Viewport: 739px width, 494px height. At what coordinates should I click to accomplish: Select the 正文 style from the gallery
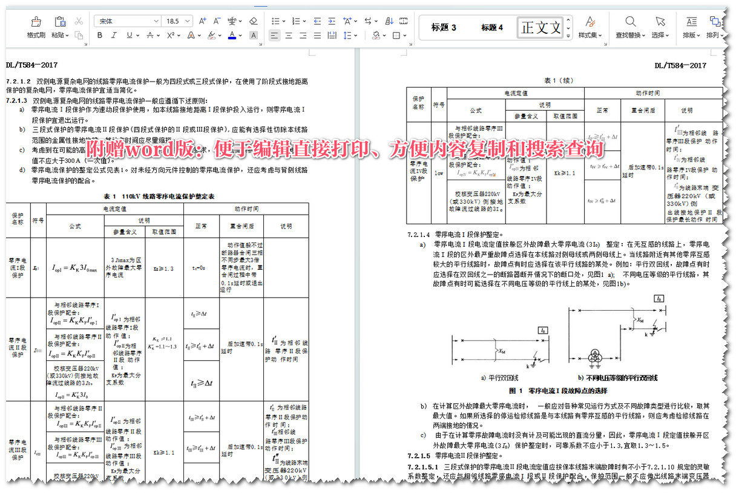pyautogui.click(x=540, y=27)
